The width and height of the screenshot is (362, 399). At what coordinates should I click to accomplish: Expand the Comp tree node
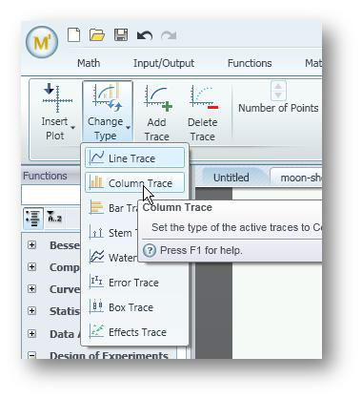31,267
